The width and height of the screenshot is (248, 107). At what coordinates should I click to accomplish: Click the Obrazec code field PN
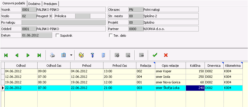pos(136,10)
